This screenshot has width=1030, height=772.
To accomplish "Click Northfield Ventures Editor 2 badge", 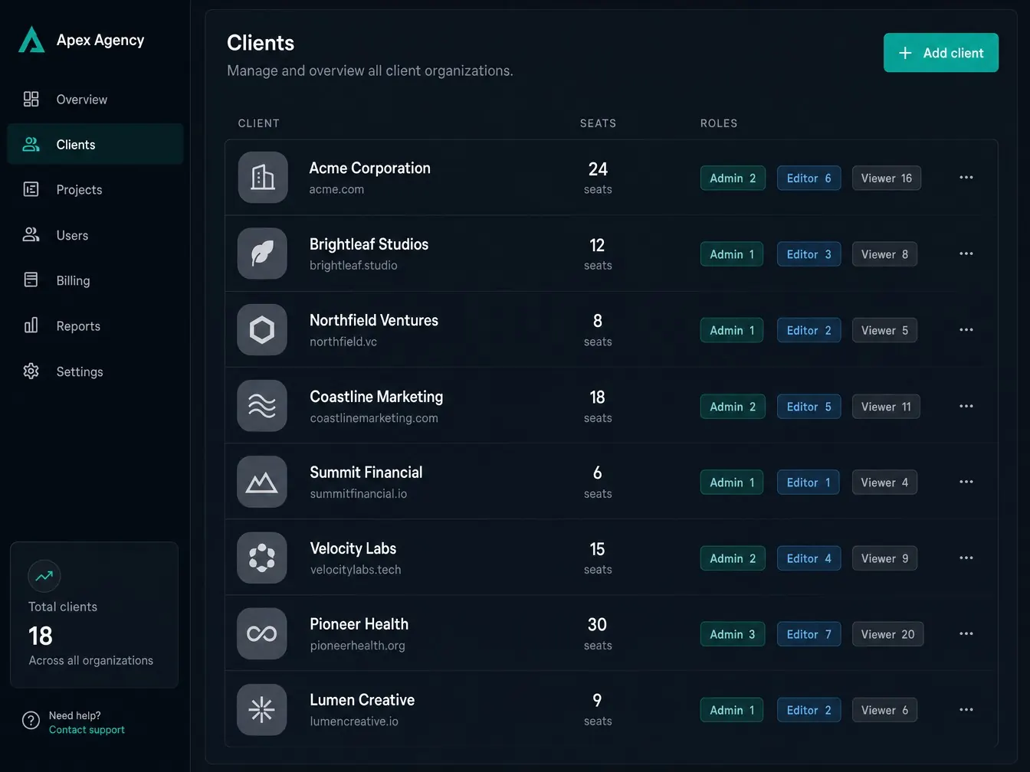I will tap(809, 330).
